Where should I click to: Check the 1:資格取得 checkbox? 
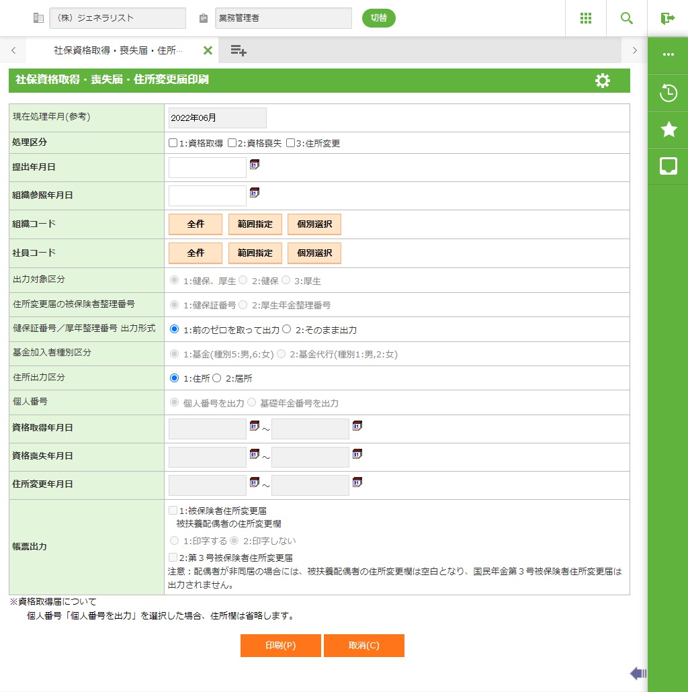tap(173, 143)
